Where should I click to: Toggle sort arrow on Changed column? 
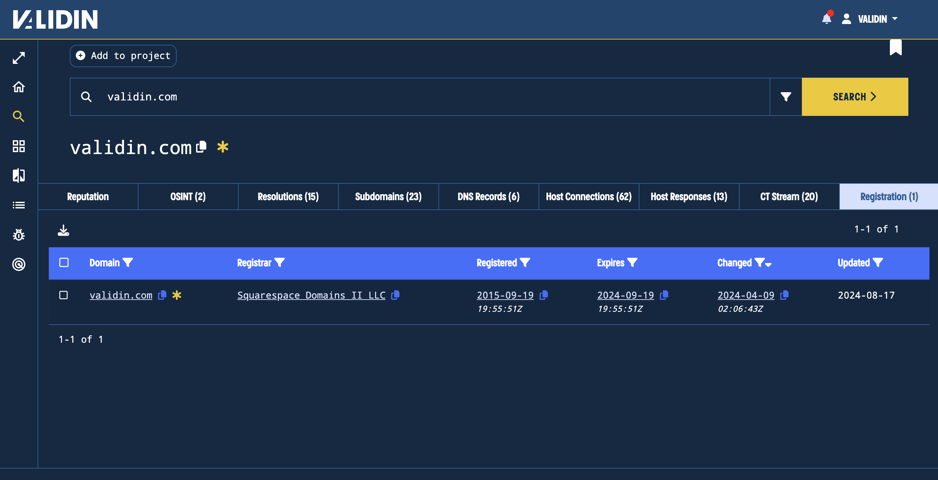[768, 264]
